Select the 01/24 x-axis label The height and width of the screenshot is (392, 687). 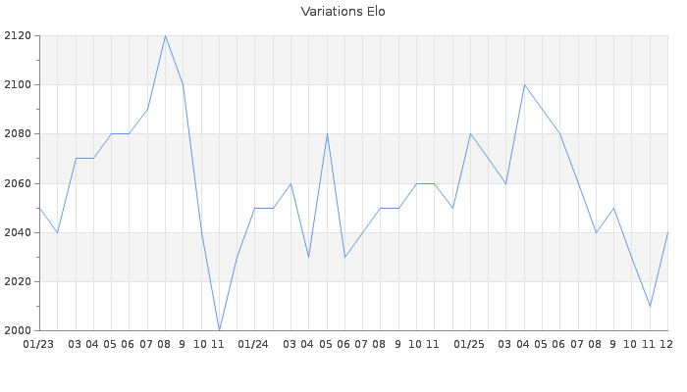[254, 344]
